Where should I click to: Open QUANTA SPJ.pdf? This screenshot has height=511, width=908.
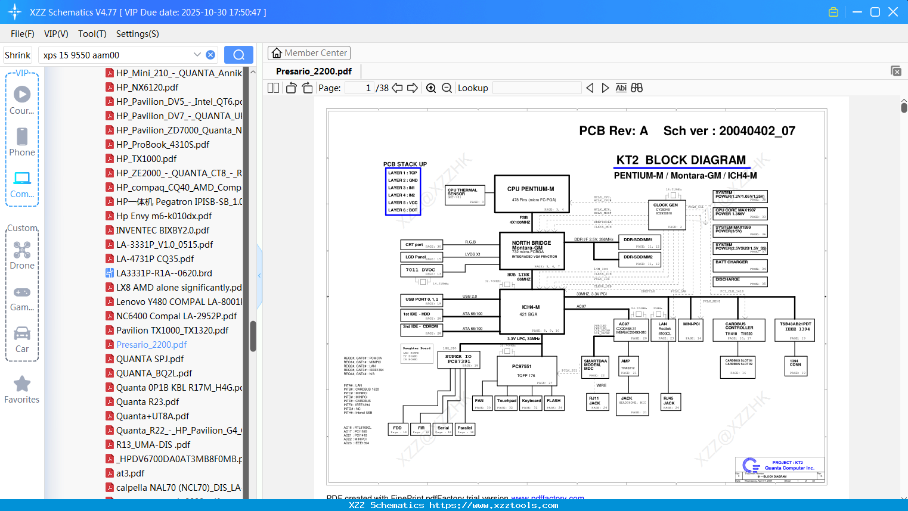coord(150,359)
